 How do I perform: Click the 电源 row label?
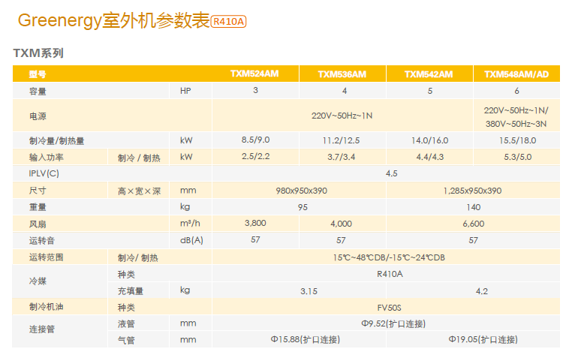pyautogui.click(x=38, y=116)
